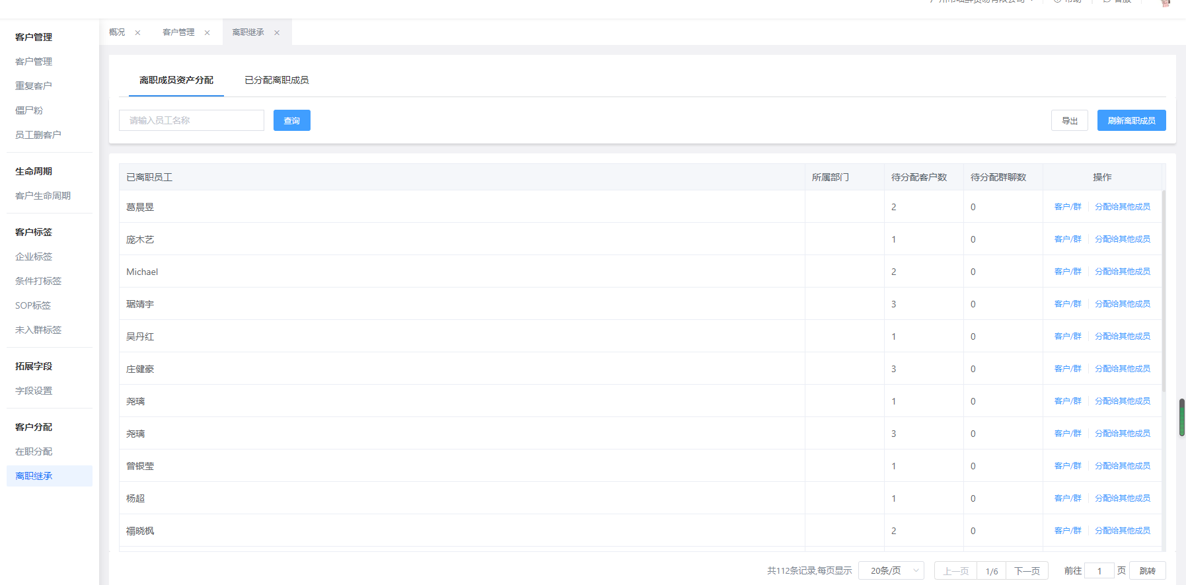Open 在职分配 in the sidebar
Image resolution: width=1186 pixels, height=585 pixels.
click(x=34, y=451)
